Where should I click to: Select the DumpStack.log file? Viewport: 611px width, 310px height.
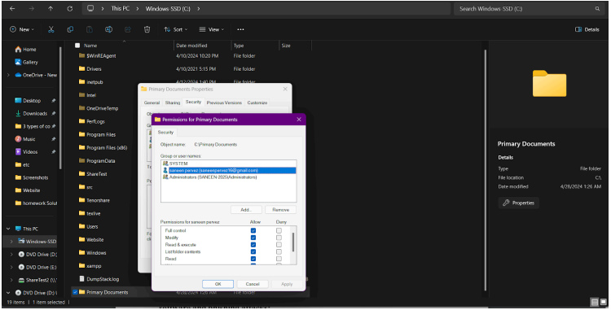pyautogui.click(x=99, y=279)
